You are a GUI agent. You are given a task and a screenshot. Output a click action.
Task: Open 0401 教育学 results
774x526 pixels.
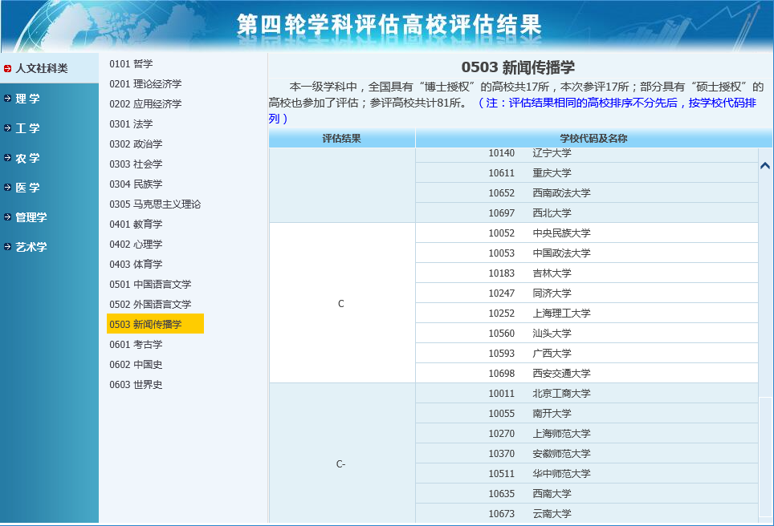point(136,224)
